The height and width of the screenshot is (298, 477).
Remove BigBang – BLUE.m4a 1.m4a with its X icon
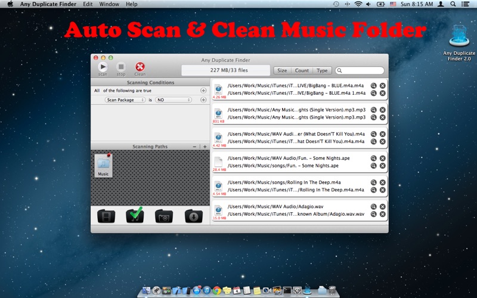point(383,93)
